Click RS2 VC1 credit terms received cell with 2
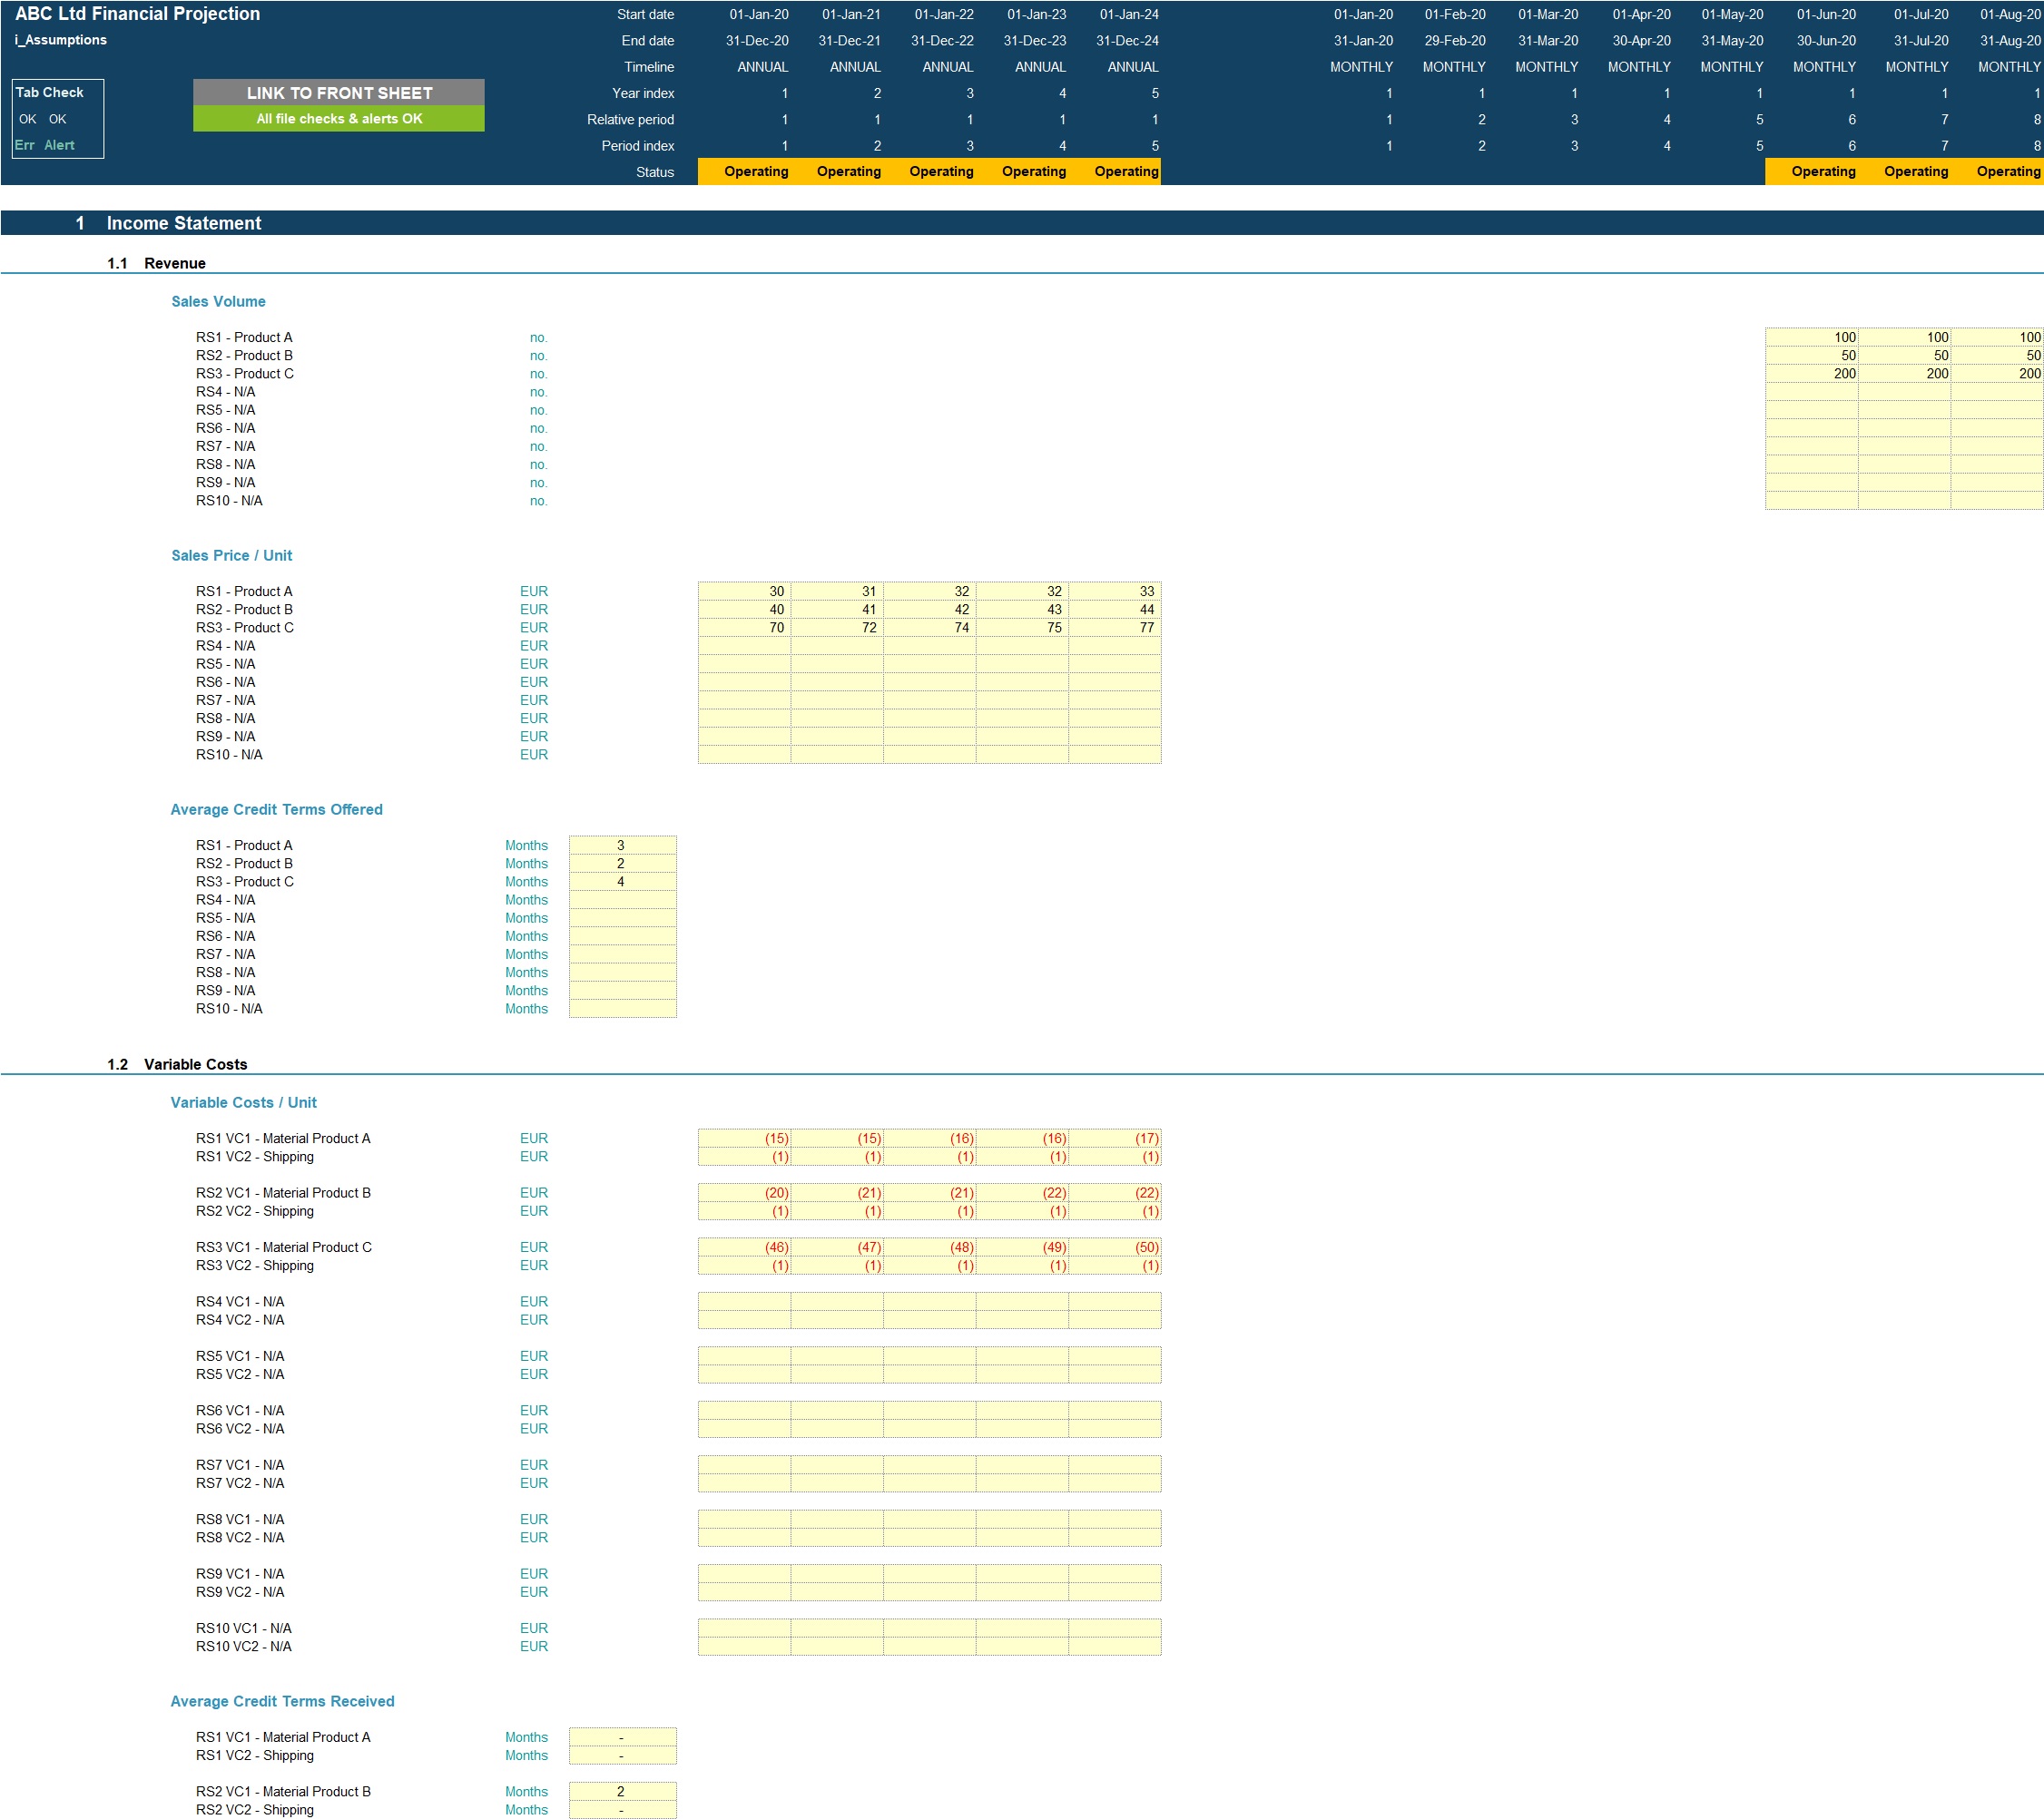This screenshot has width=2044, height=1819. point(622,1791)
